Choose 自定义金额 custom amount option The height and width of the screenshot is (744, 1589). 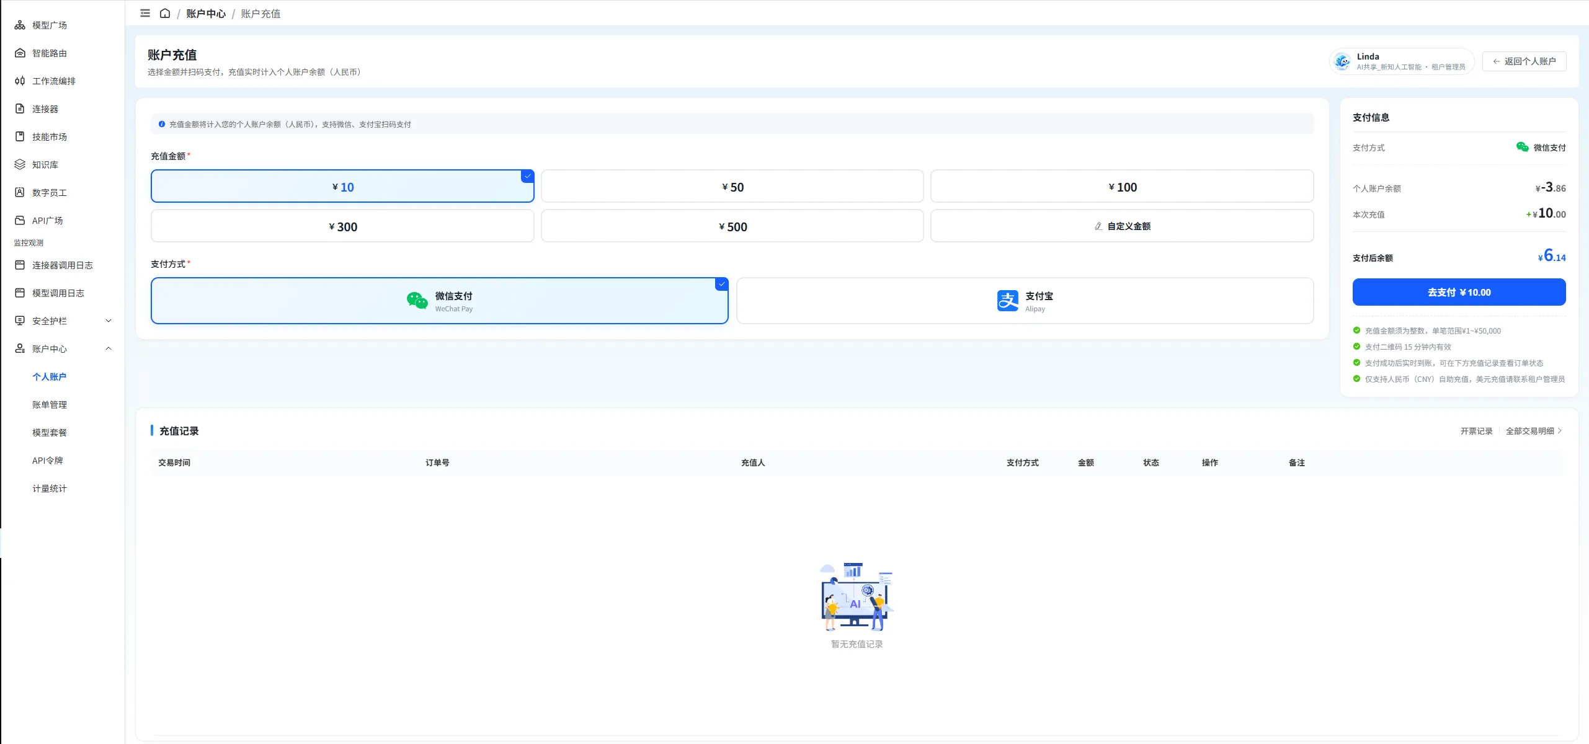coord(1122,226)
